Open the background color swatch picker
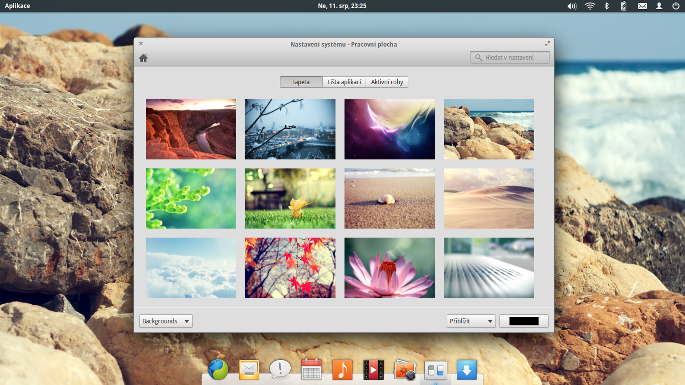The image size is (685, 385). tap(524, 321)
